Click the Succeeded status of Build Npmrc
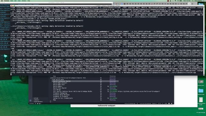Viewport: 206px width, 116px height. click(113, 86)
